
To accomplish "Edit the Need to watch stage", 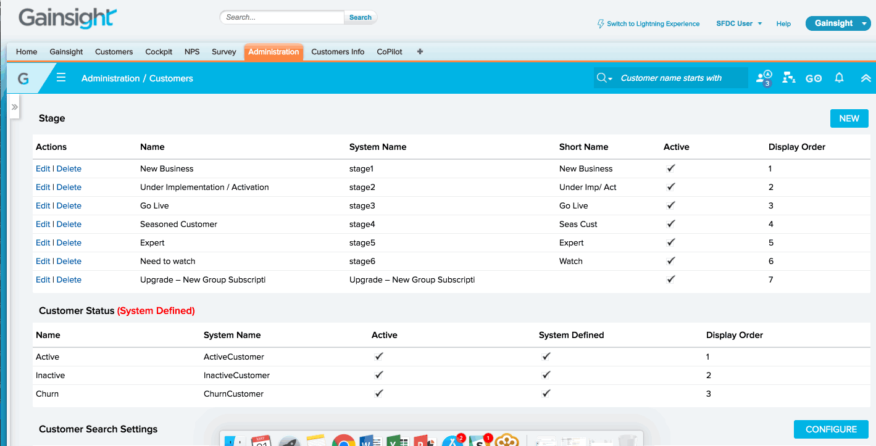I will [43, 261].
